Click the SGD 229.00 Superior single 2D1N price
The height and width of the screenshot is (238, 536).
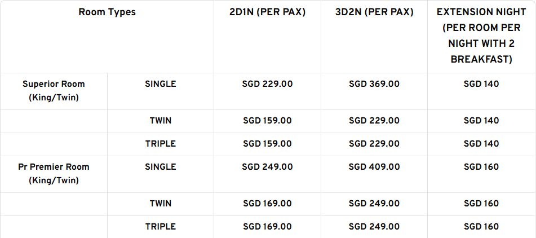click(267, 84)
